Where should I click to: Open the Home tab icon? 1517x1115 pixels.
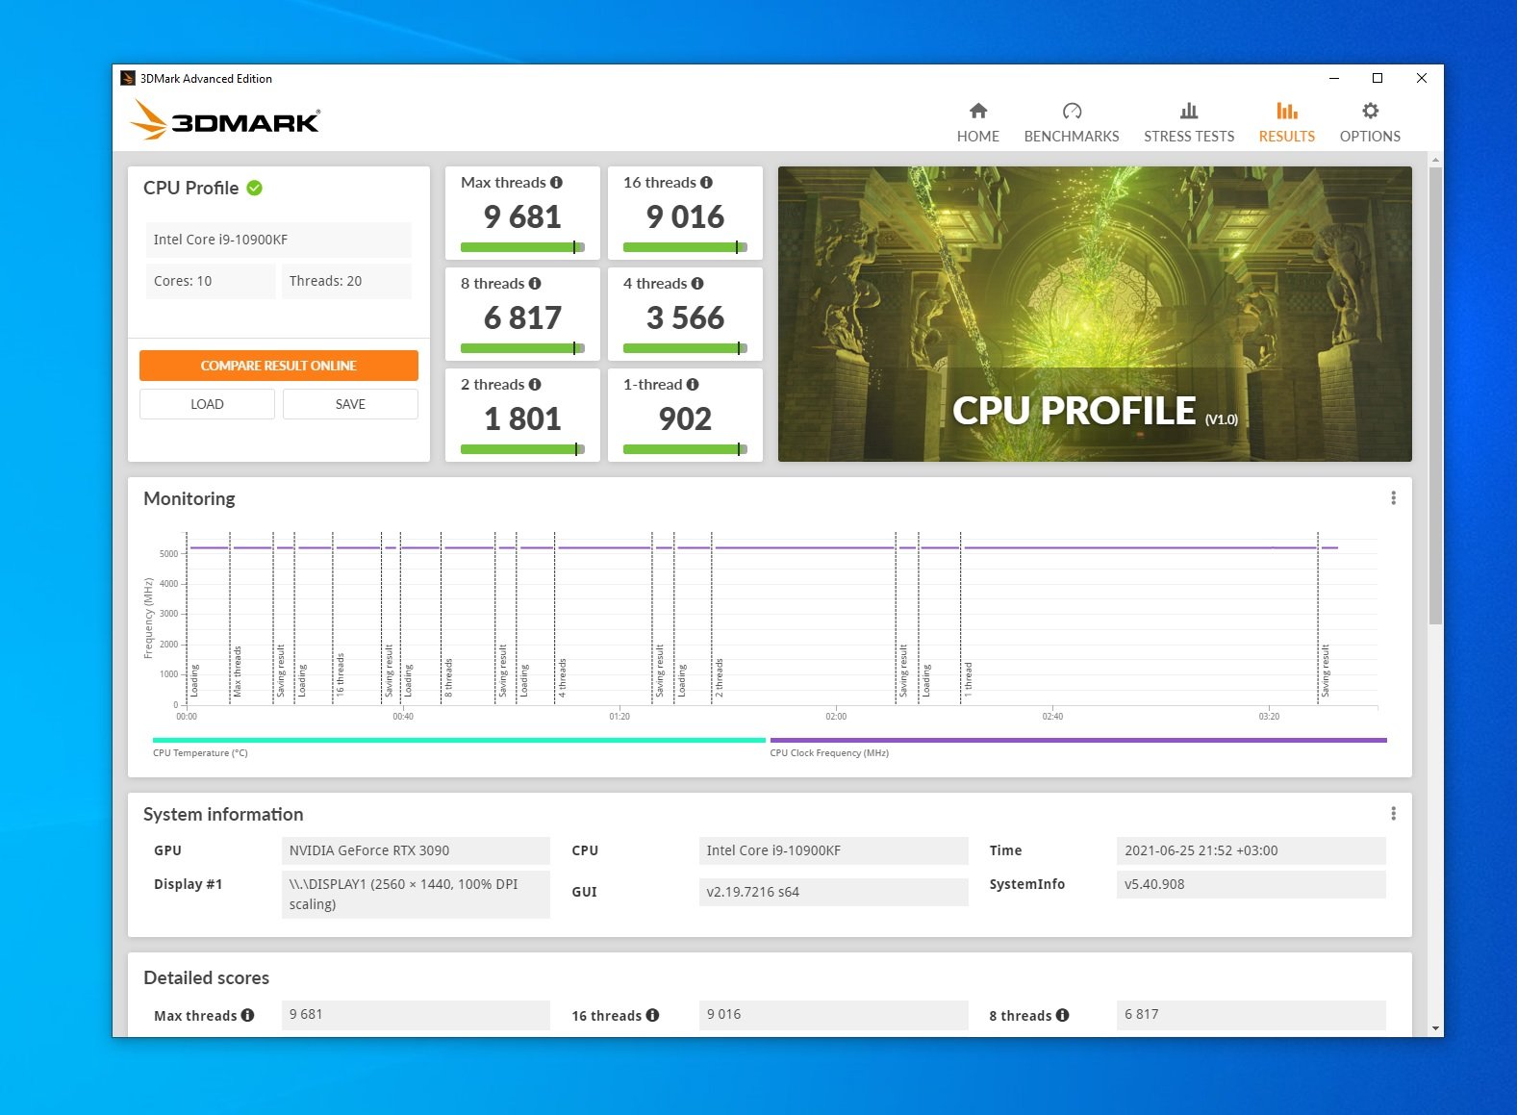pyautogui.click(x=977, y=111)
